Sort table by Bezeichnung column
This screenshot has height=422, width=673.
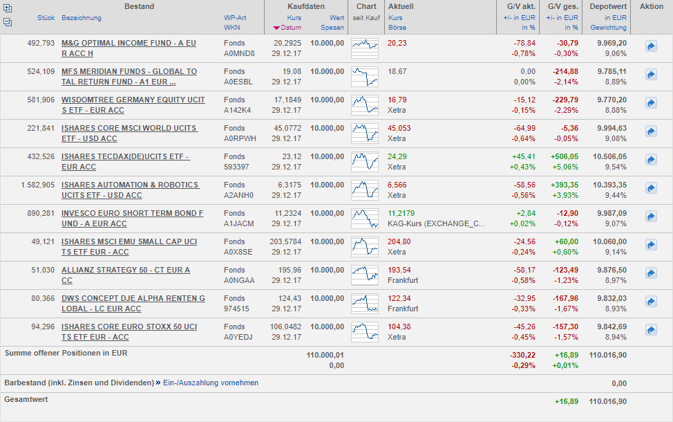(81, 18)
